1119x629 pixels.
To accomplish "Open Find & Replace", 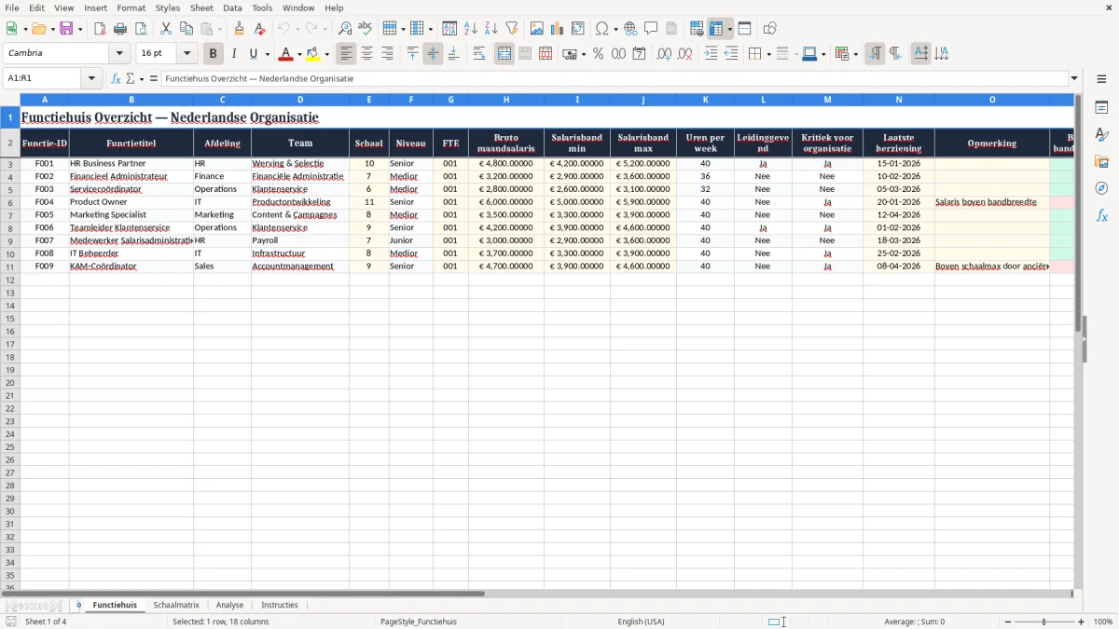I will click(345, 28).
